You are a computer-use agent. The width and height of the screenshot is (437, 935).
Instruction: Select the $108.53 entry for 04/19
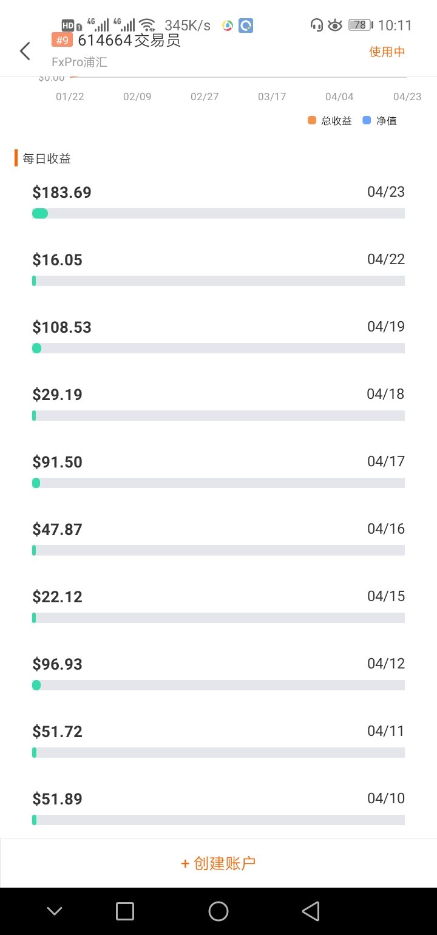click(x=218, y=338)
